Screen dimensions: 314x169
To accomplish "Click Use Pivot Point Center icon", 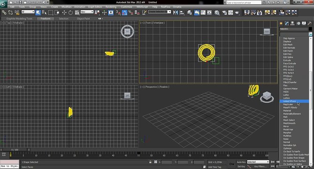I will [97, 13].
